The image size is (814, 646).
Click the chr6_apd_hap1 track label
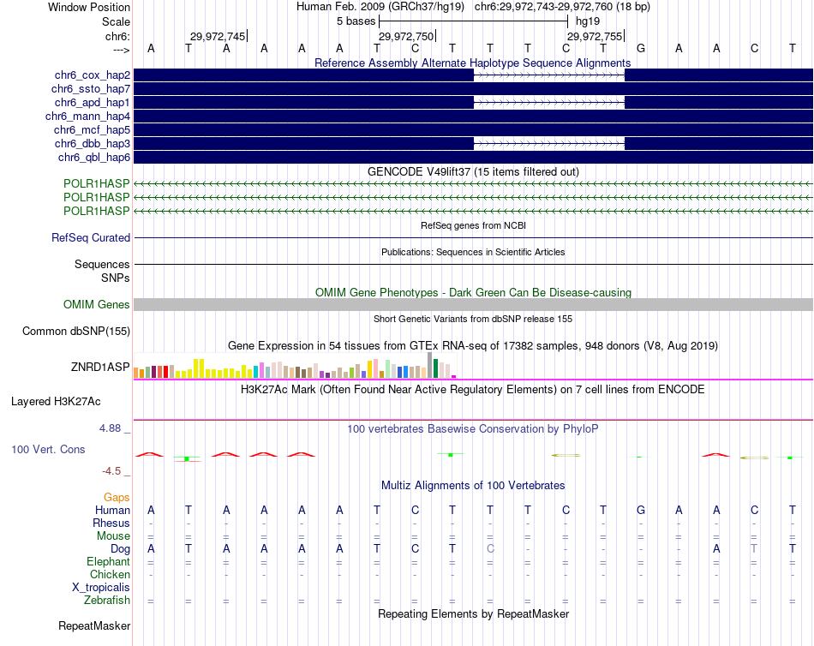tap(93, 102)
